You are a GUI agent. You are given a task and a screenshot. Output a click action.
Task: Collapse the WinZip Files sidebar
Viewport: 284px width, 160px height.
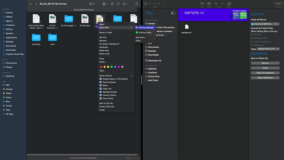173,13
